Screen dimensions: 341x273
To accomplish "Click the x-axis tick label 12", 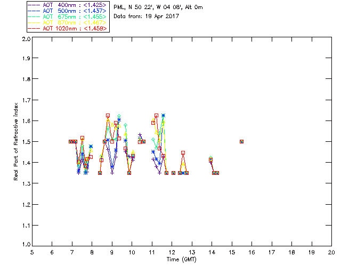I will pos(172,252).
